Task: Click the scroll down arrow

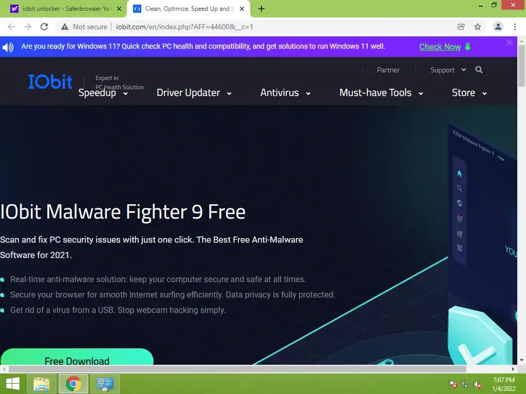Action: (521, 360)
